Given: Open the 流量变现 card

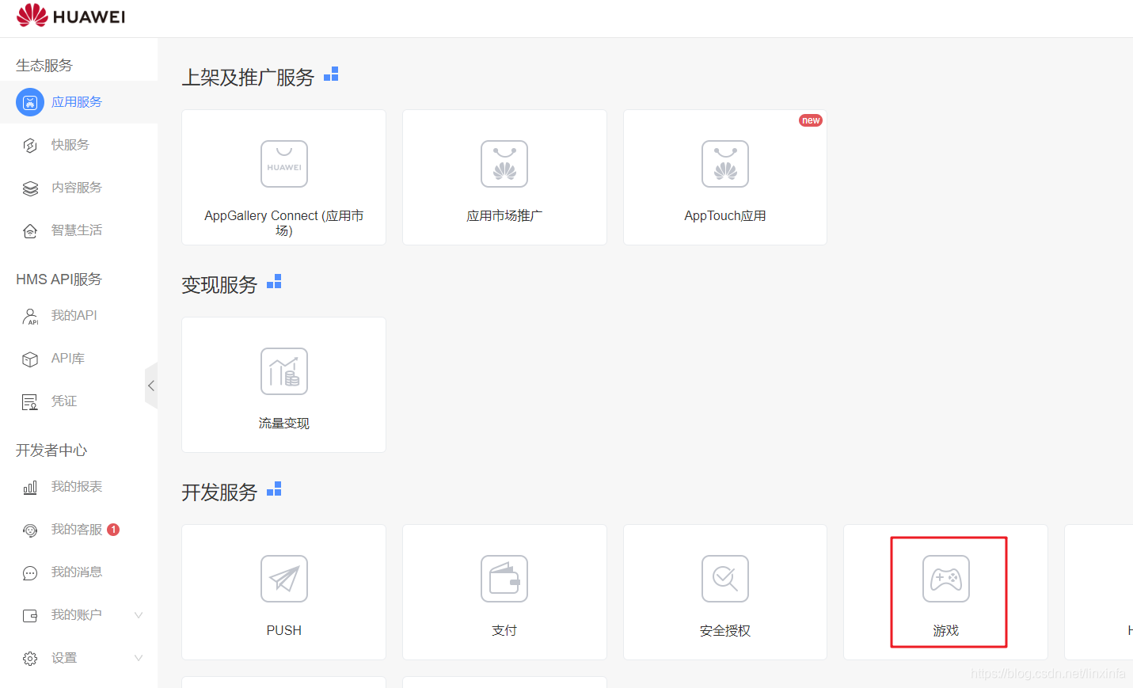Looking at the screenshot, I should [x=284, y=385].
